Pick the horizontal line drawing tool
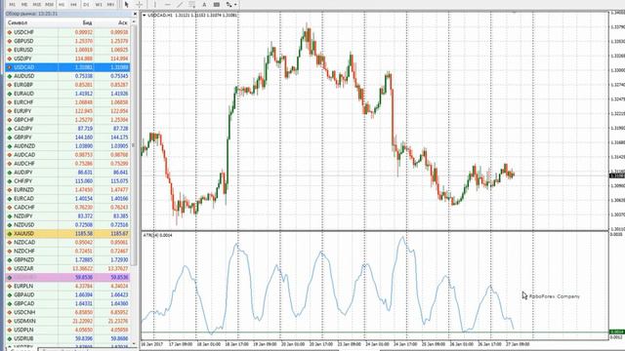Viewport: 625px width, 351px height. (x=167, y=4)
